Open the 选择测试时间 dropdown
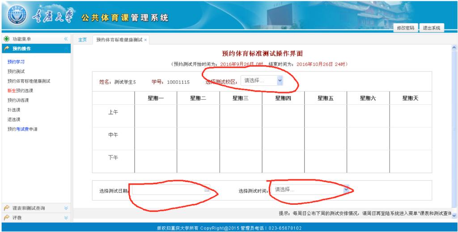This screenshot has height=232, width=458. point(346,190)
